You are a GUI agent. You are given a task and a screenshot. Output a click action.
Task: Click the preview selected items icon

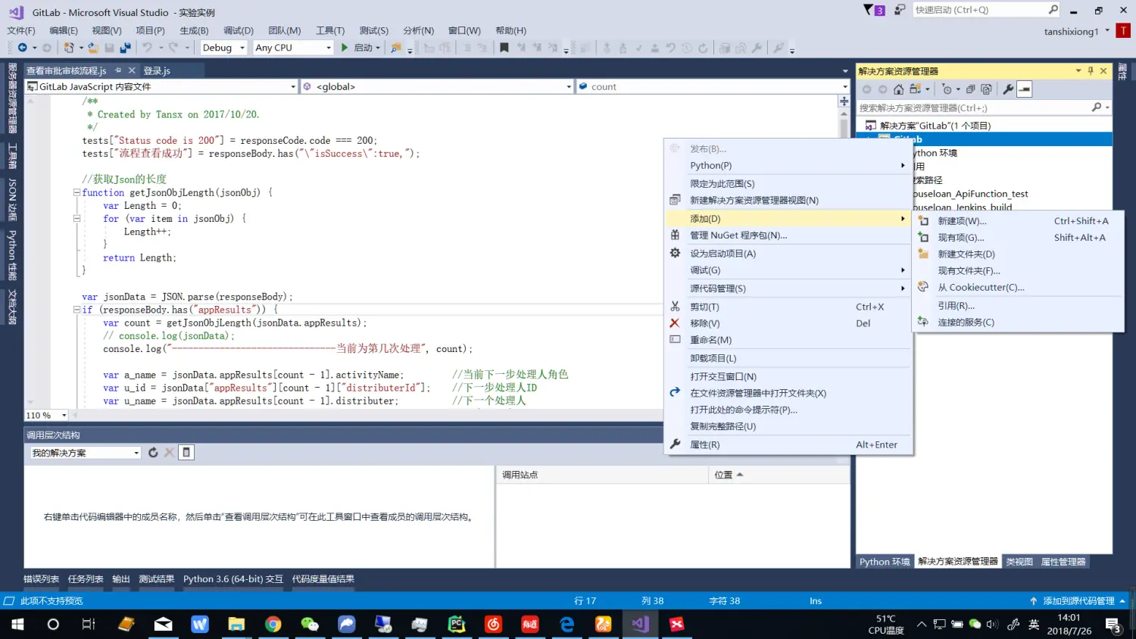[1025, 89]
